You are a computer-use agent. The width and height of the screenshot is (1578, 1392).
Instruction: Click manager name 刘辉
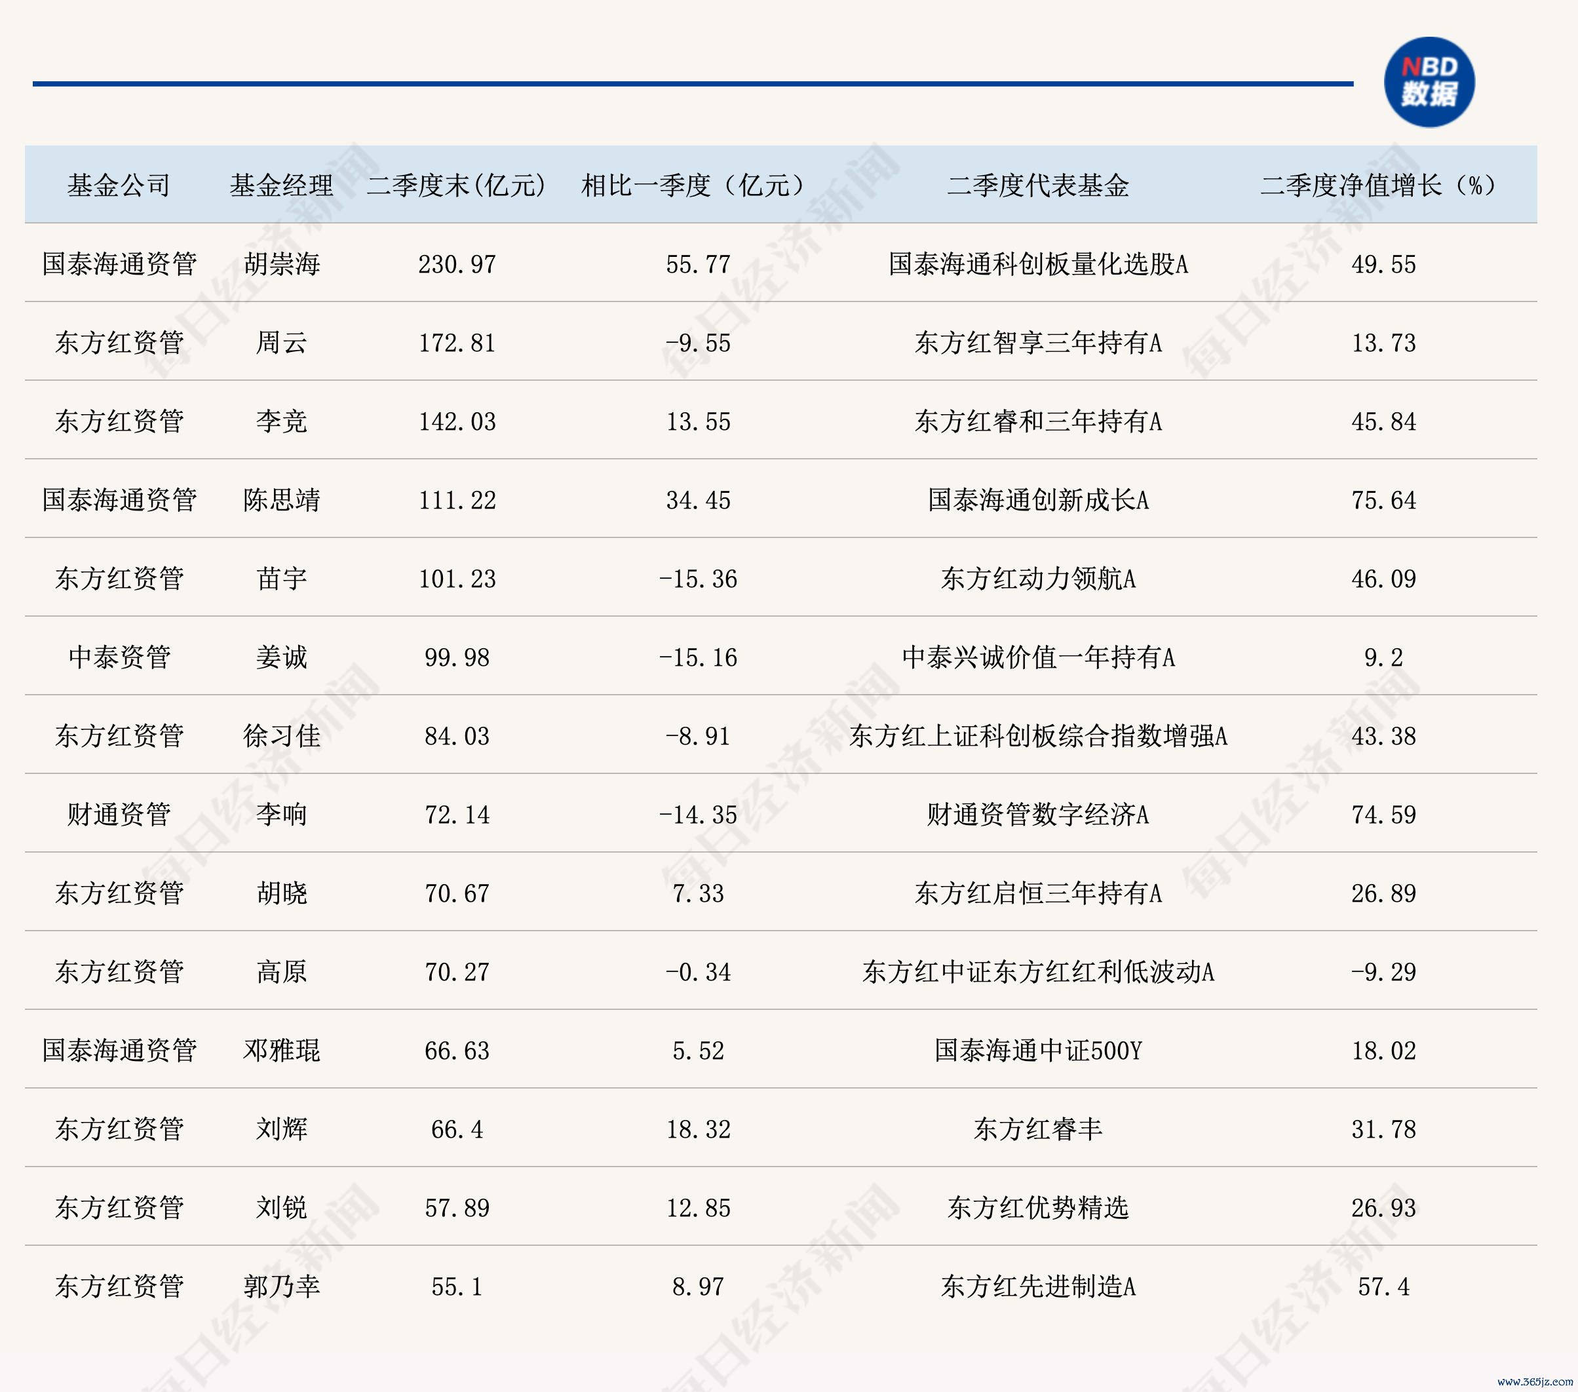[282, 1131]
